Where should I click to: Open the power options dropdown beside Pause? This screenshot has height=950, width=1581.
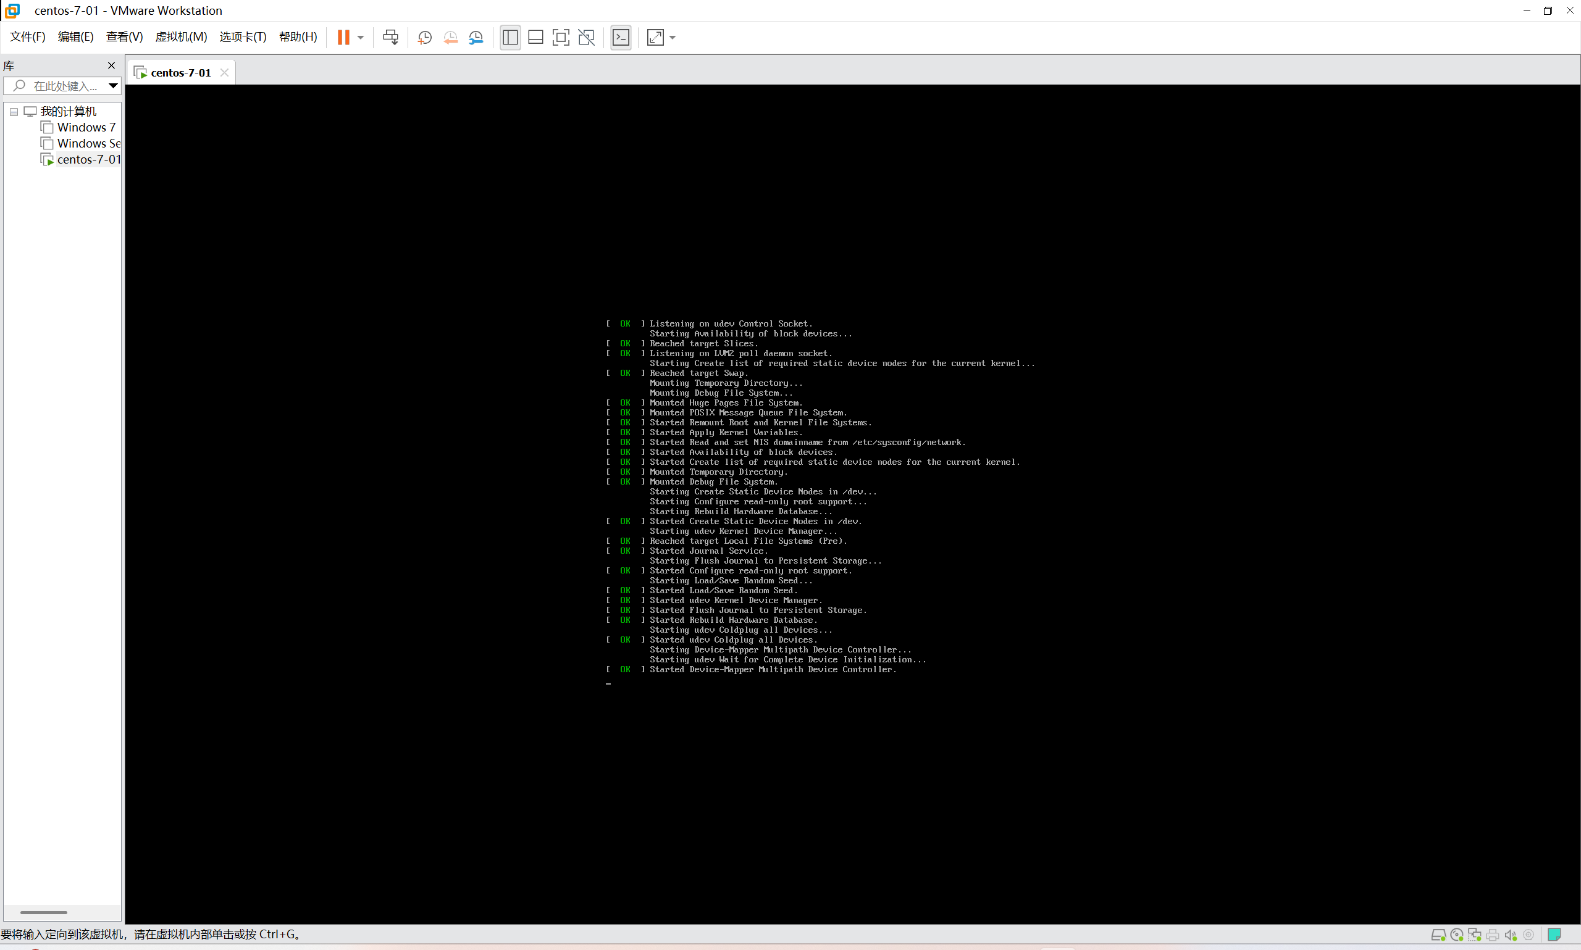[361, 37]
